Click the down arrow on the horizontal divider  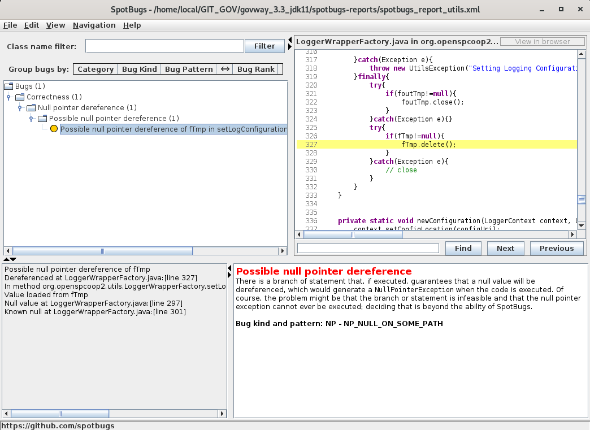13,259
